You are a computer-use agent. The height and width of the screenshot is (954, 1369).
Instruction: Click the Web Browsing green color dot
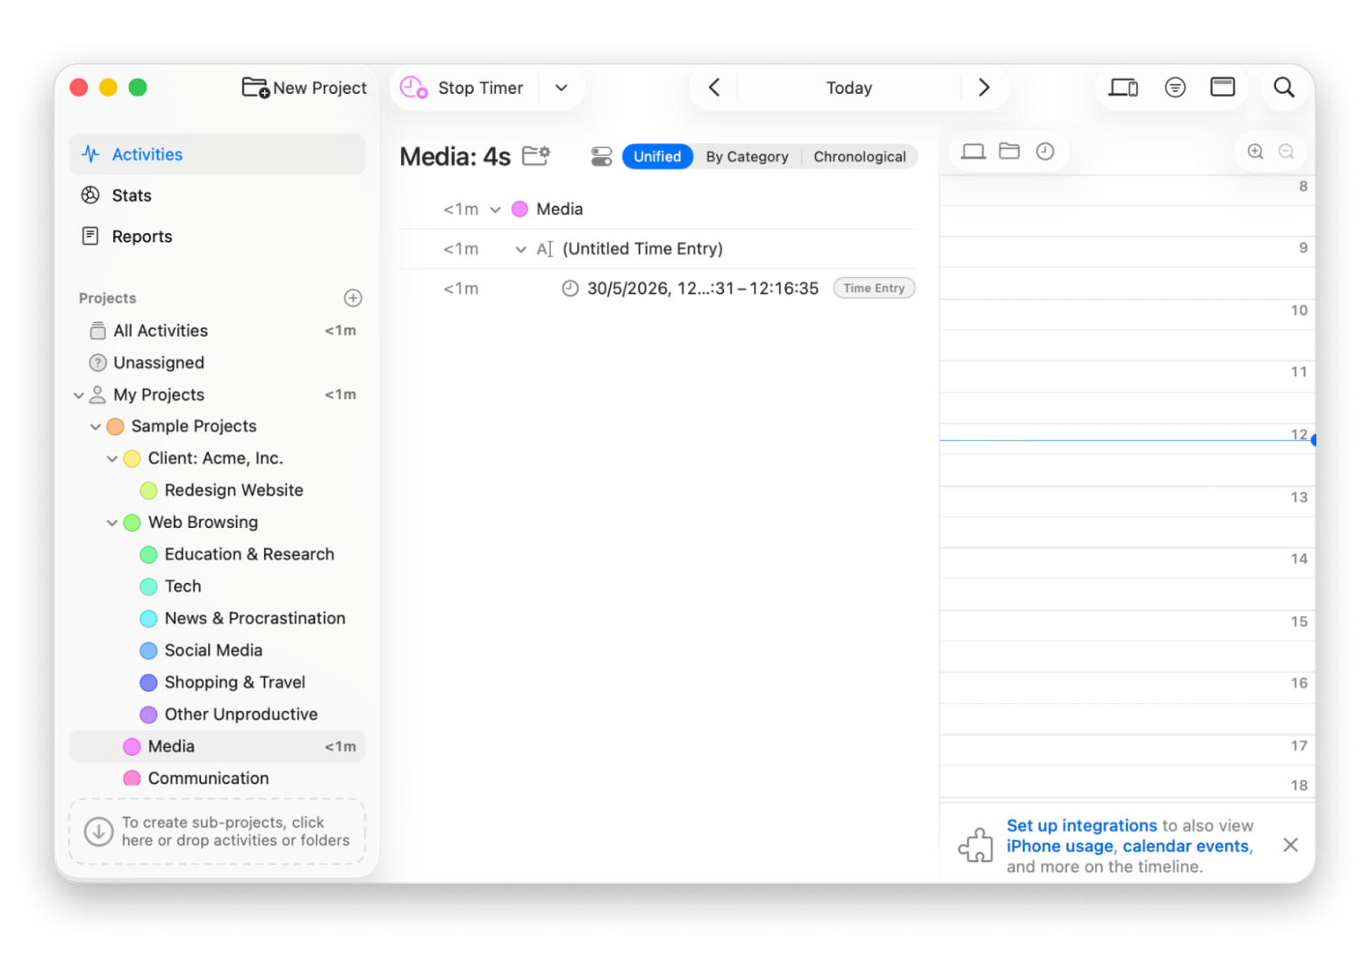click(x=132, y=523)
